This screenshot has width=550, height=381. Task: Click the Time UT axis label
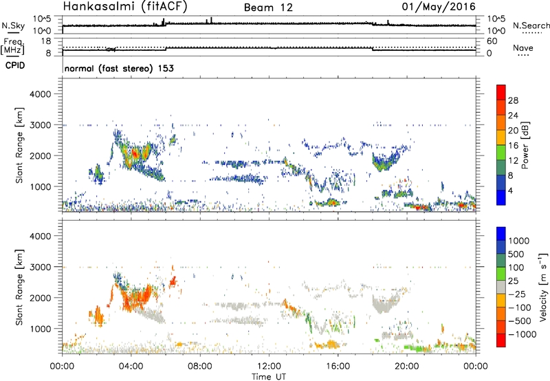[269, 377]
